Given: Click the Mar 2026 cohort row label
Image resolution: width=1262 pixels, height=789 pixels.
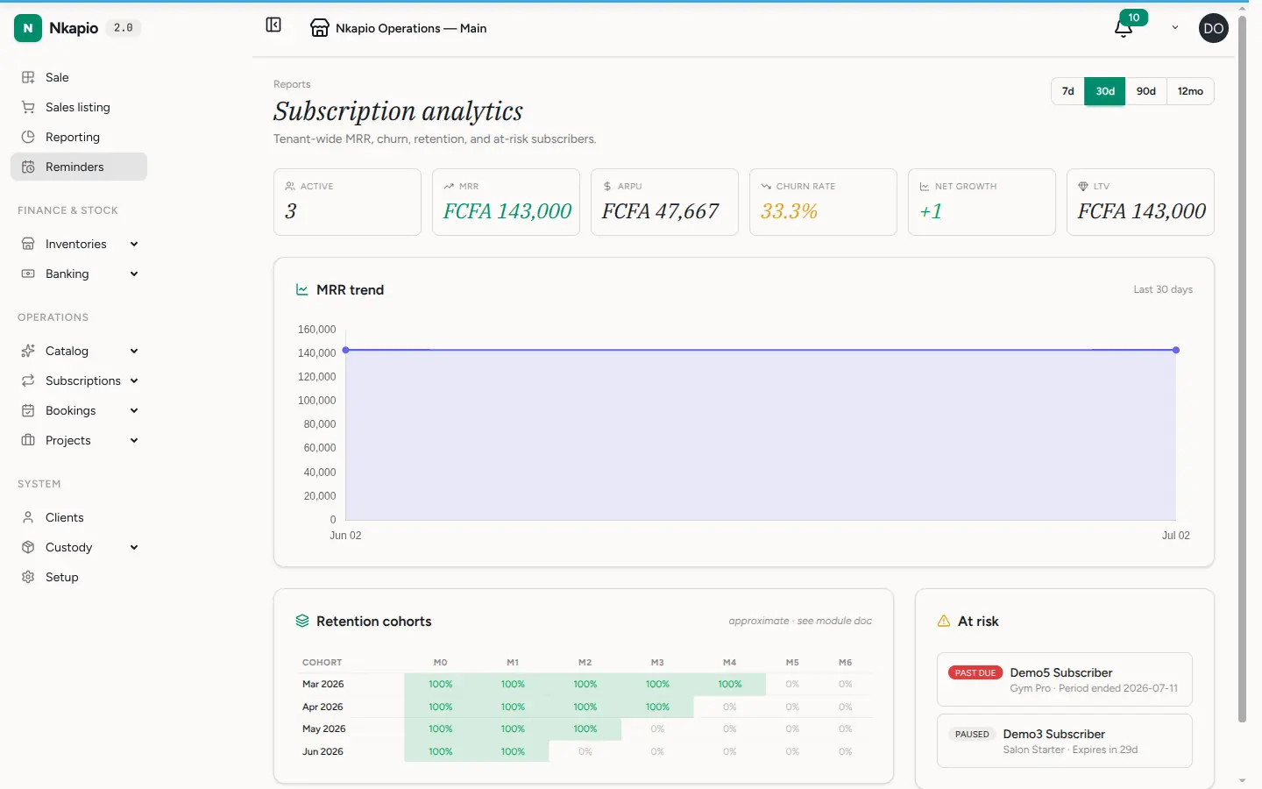Looking at the screenshot, I should point(323,684).
